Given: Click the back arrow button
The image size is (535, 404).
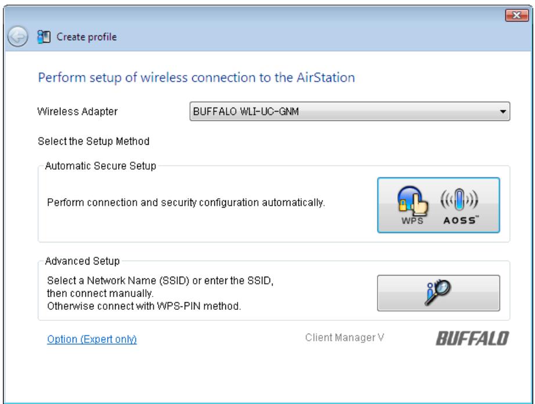Looking at the screenshot, I should pyautogui.click(x=18, y=36).
